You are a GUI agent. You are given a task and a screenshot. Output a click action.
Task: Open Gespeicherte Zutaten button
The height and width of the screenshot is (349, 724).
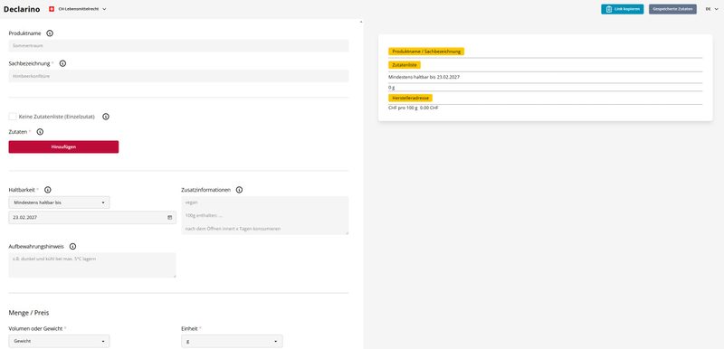tap(672, 9)
